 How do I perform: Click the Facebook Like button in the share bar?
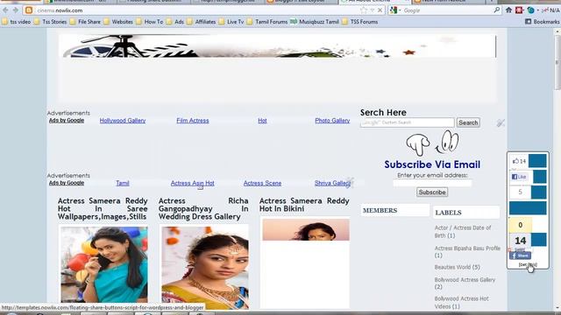[519, 177]
